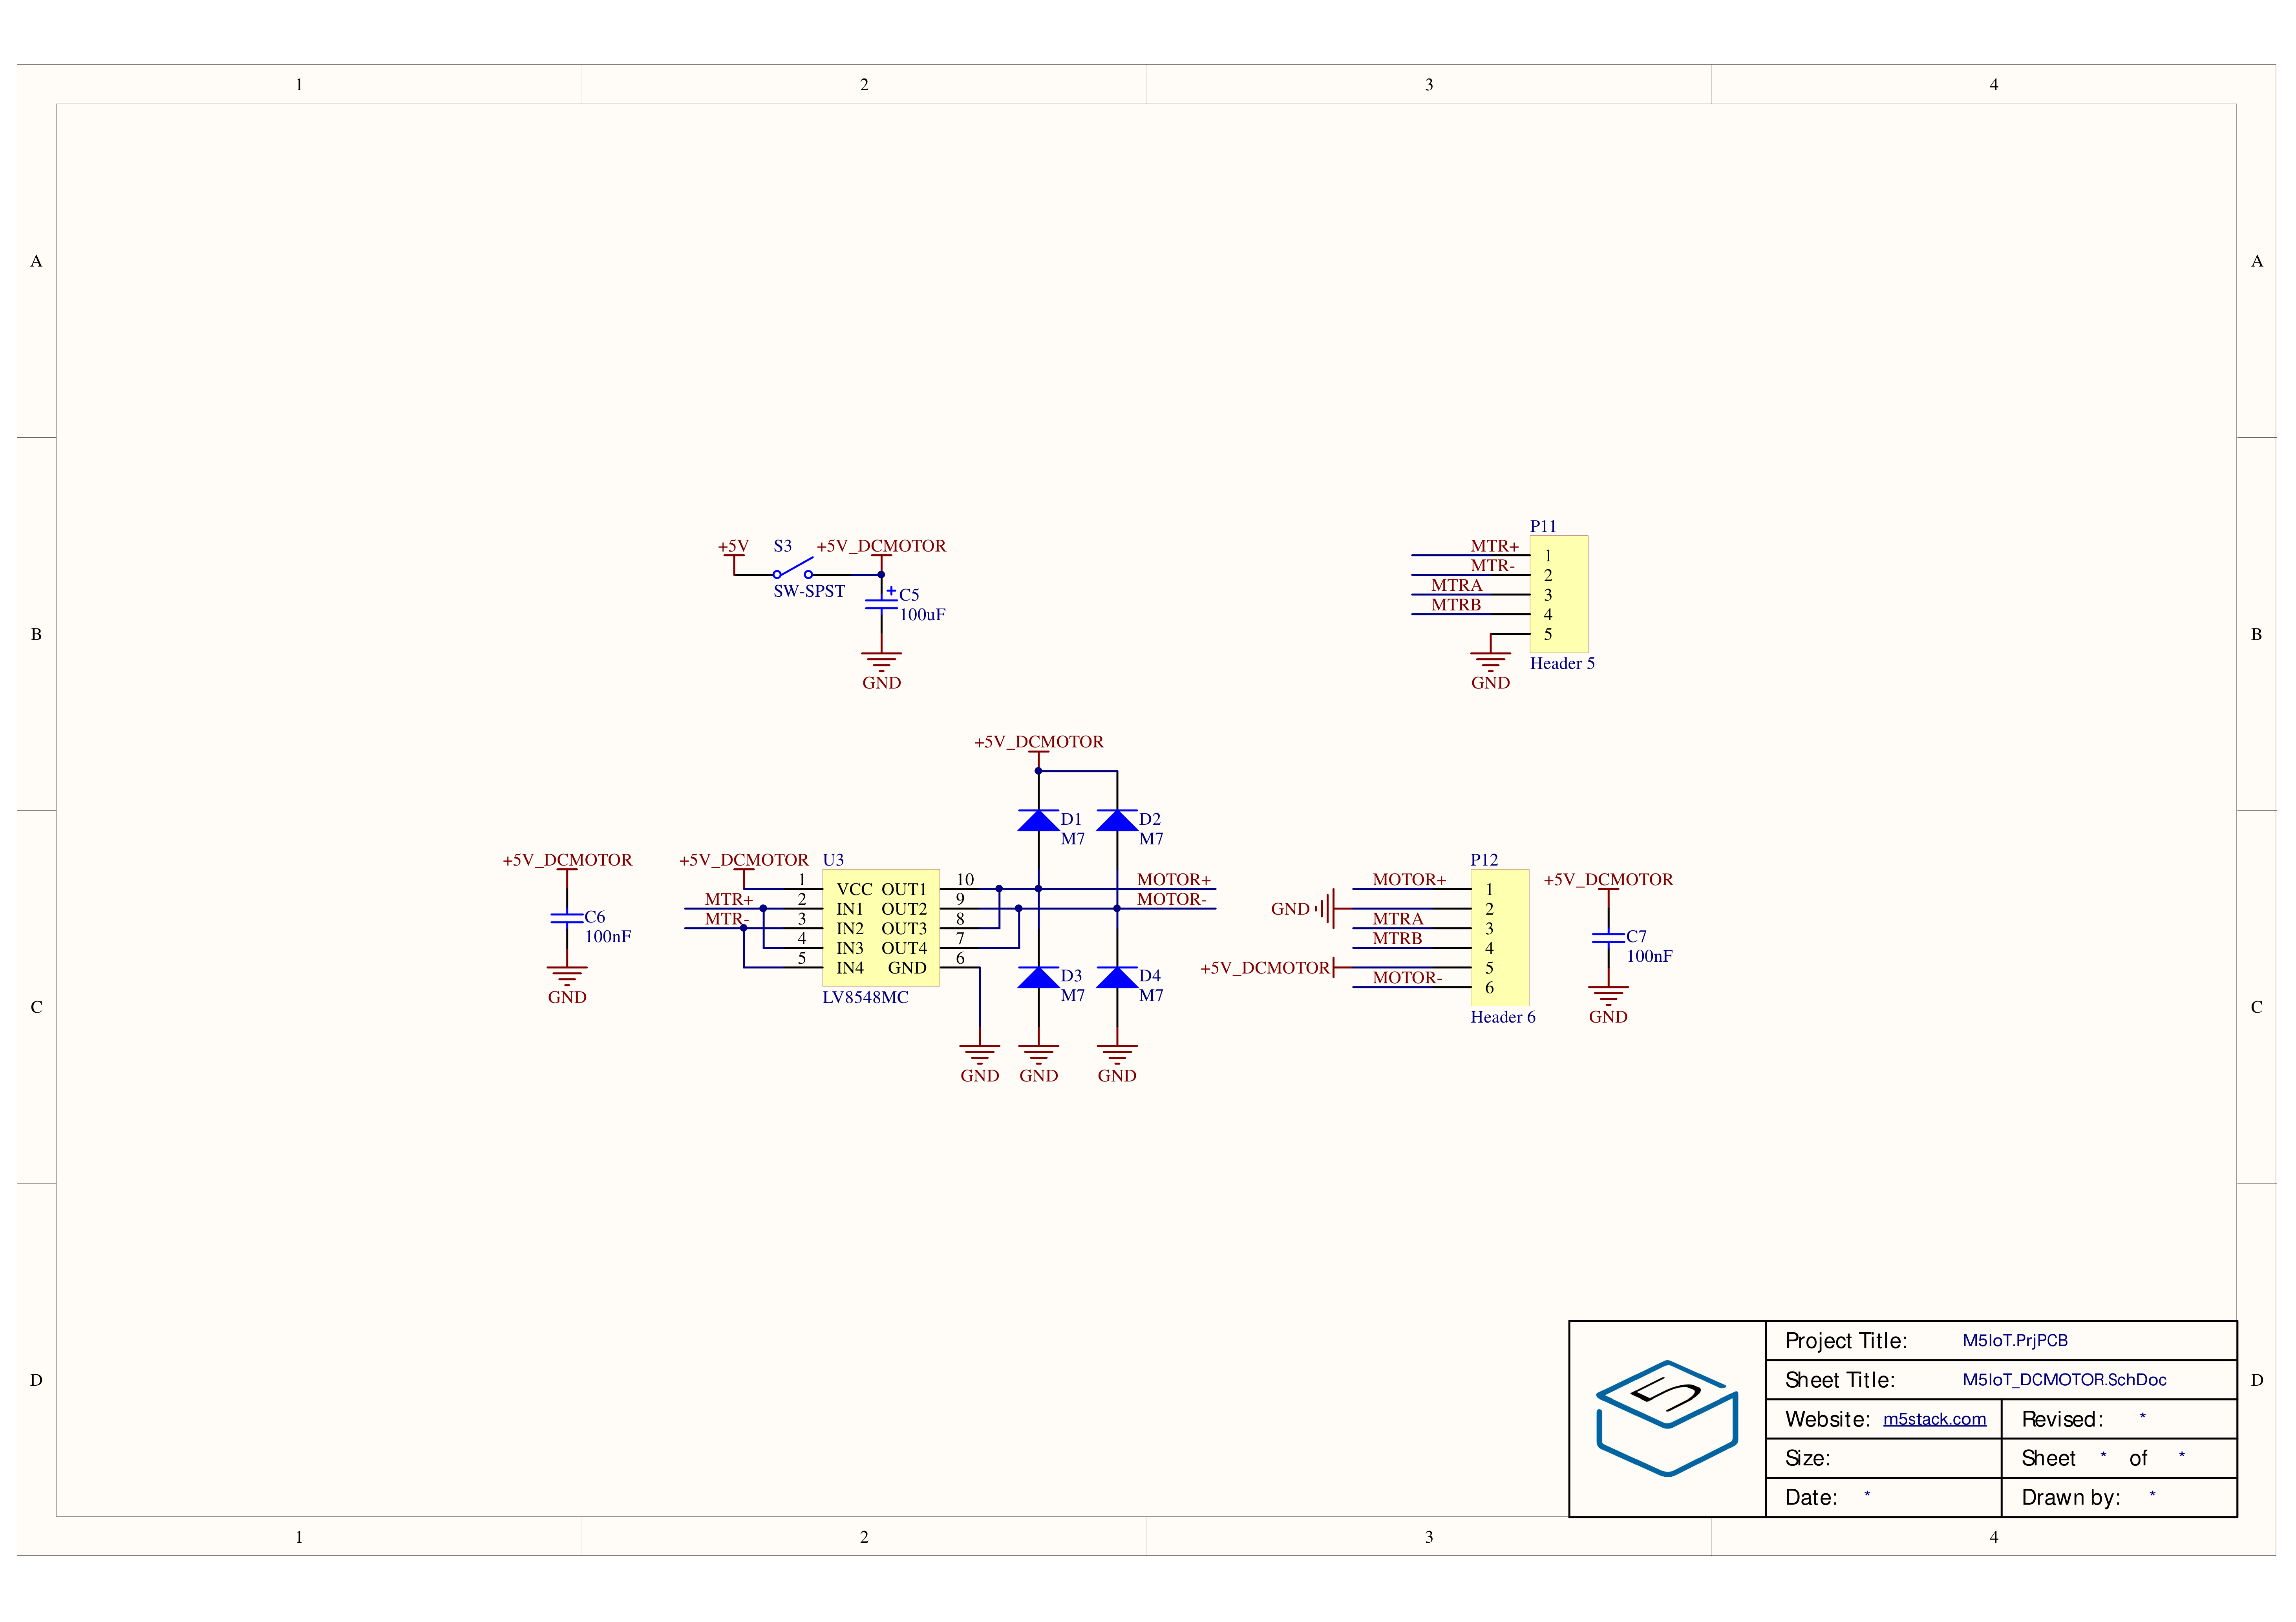The width and height of the screenshot is (2296, 1622).
Task: Click the 'Header 5' text
Action: (1562, 664)
